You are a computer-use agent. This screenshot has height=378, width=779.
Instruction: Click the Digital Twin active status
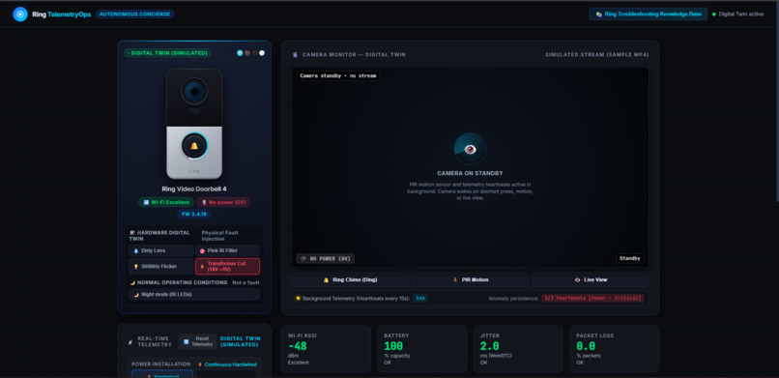pos(737,14)
